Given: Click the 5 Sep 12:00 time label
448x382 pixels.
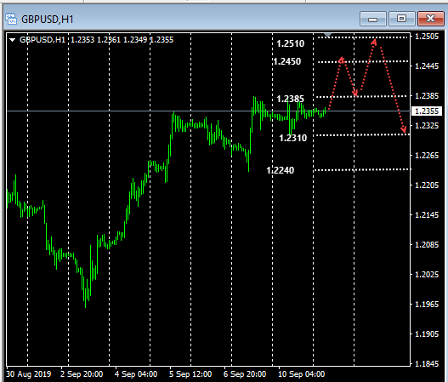Looking at the screenshot, I should (190, 374).
